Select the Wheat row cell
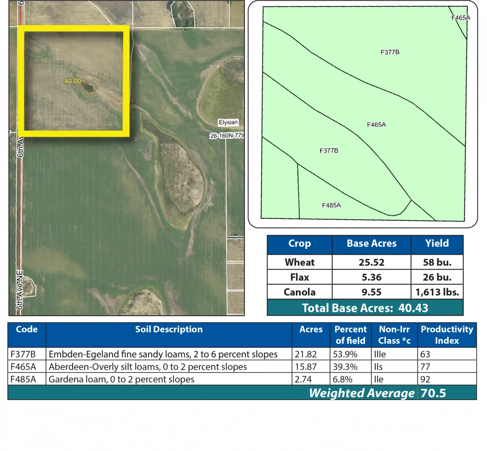The height and width of the screenshot is (451, 487). (299, 262)
